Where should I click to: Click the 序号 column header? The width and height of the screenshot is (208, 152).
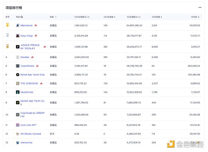coord(8,17)
